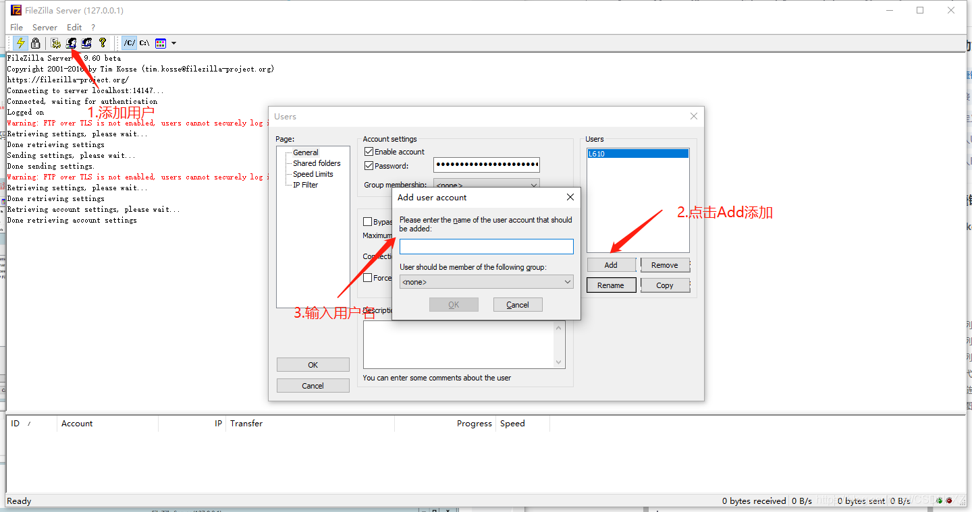The image size is (972, 512).
Task: Open the user group <none> dropdown
Action: (x=487, y=282)
